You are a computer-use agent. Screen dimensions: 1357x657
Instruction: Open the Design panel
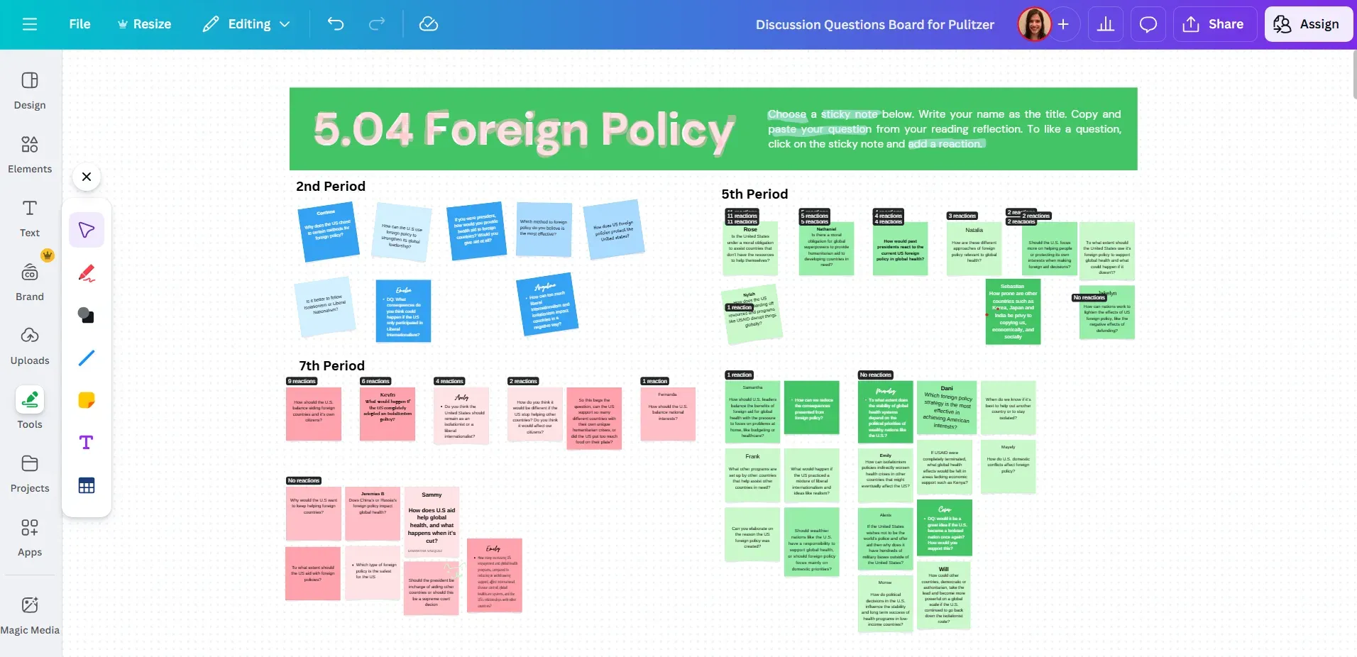click(30, 91)
